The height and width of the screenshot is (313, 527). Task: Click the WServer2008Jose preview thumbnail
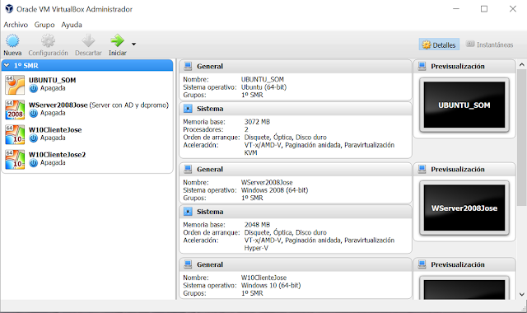pos(464,208)
